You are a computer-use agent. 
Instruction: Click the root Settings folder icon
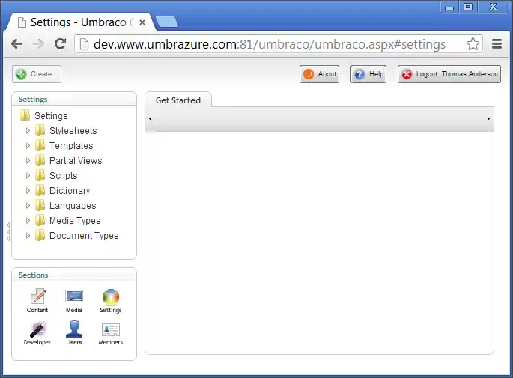25,115
